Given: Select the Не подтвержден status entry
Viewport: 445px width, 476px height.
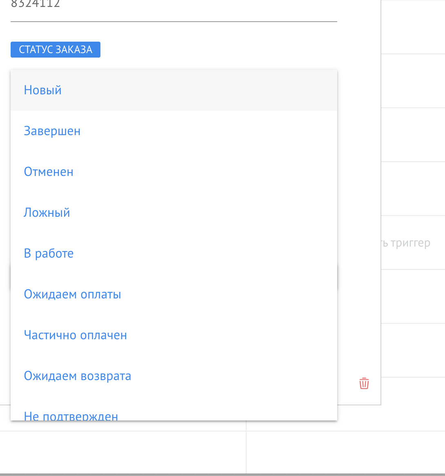Looking at the screenshot, I should (x=71, y=414).
